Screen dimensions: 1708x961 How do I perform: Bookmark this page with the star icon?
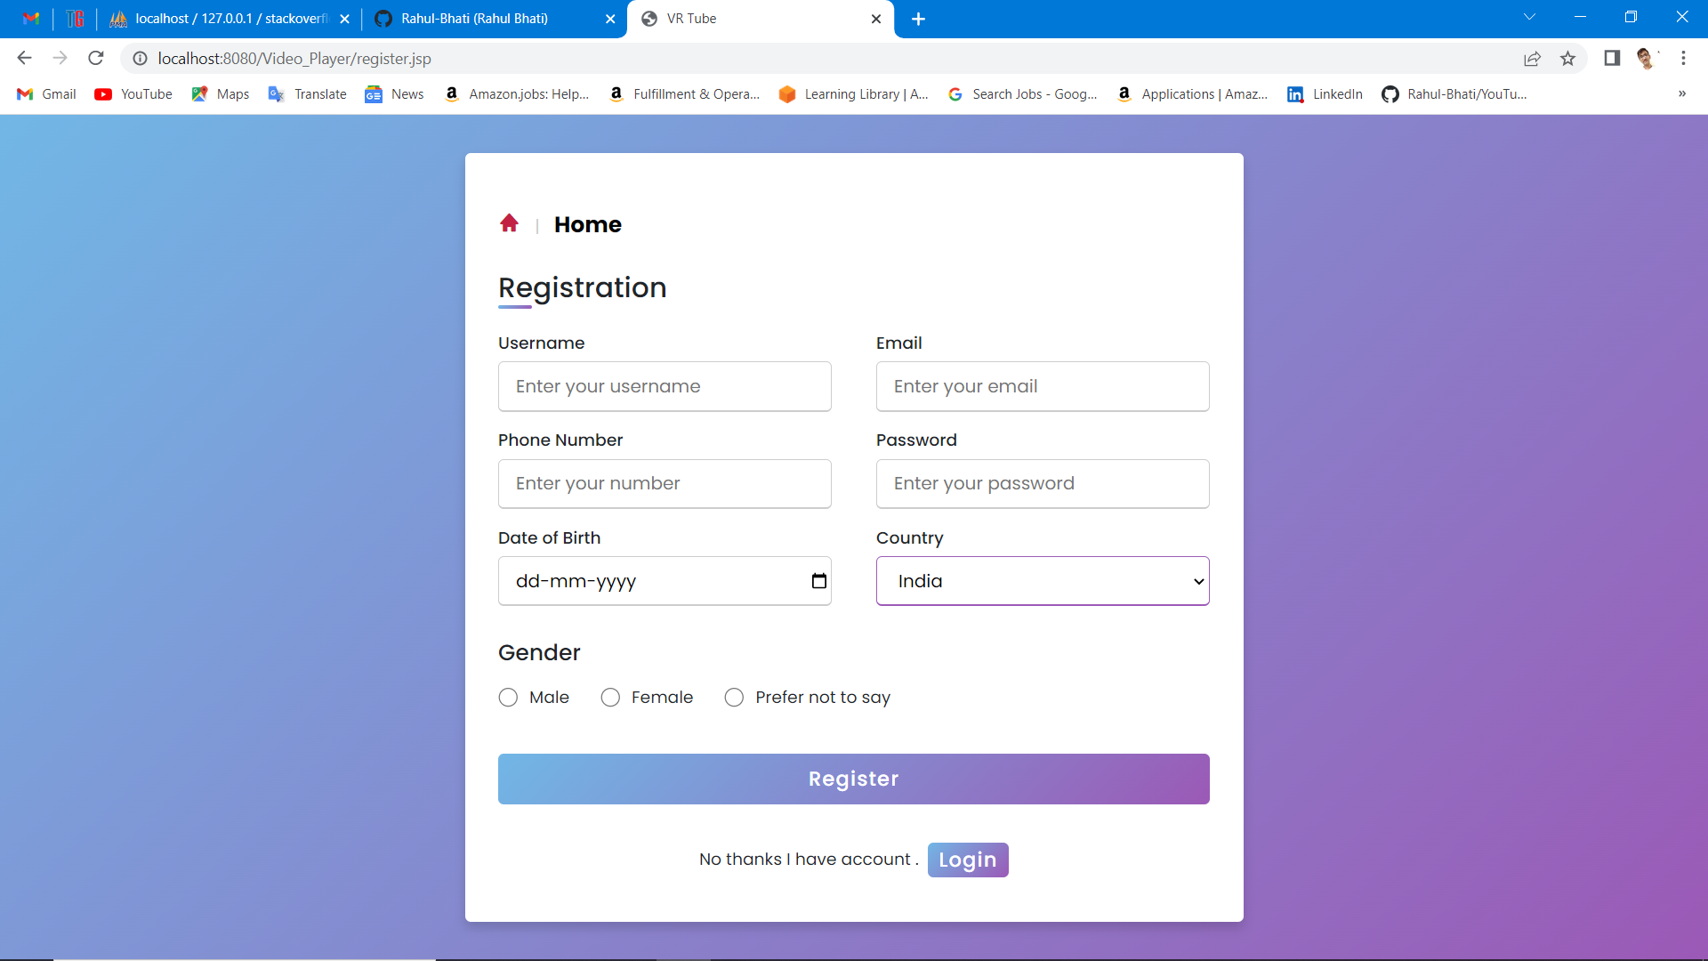1567,59
